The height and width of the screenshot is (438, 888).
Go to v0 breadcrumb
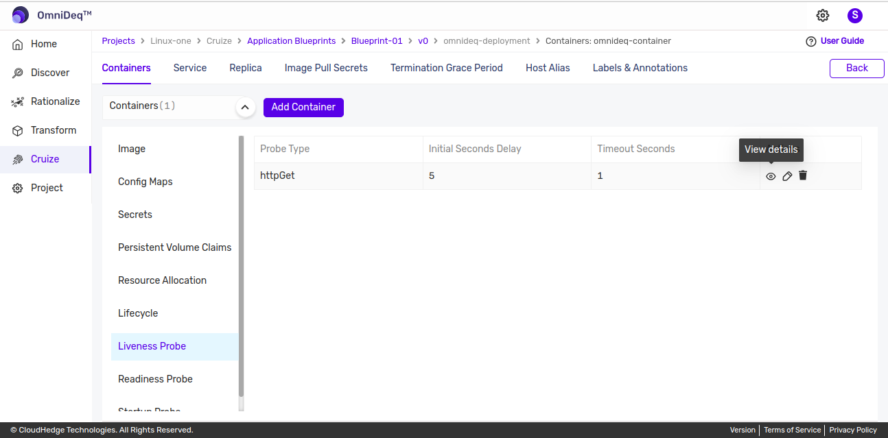(423, 41)
